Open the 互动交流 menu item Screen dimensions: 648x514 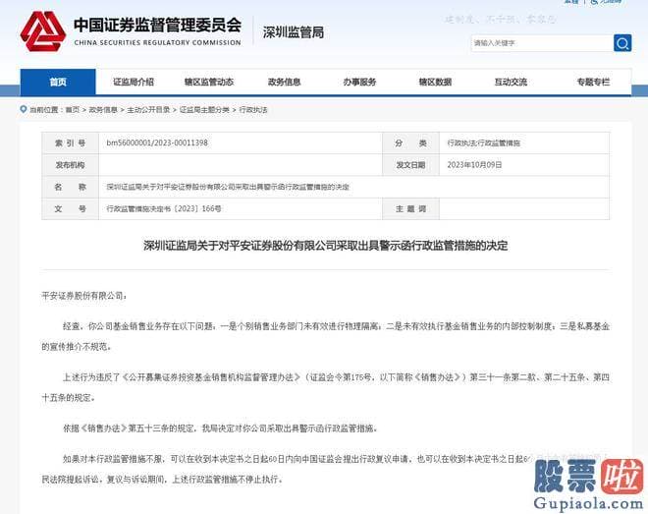(x=511, y=82)
